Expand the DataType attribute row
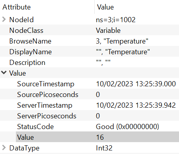The height and width of the screenshot is (154, 179). coord(4,148)
